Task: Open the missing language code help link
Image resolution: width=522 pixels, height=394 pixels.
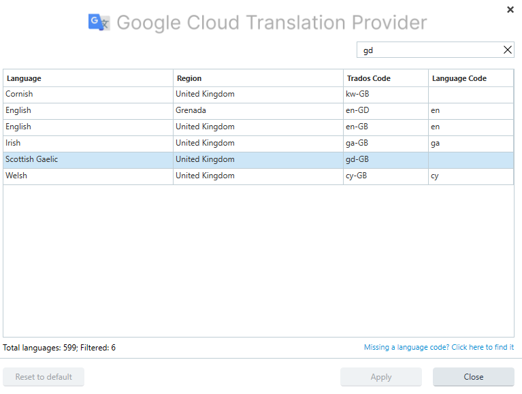Action: tap(438, 347)
